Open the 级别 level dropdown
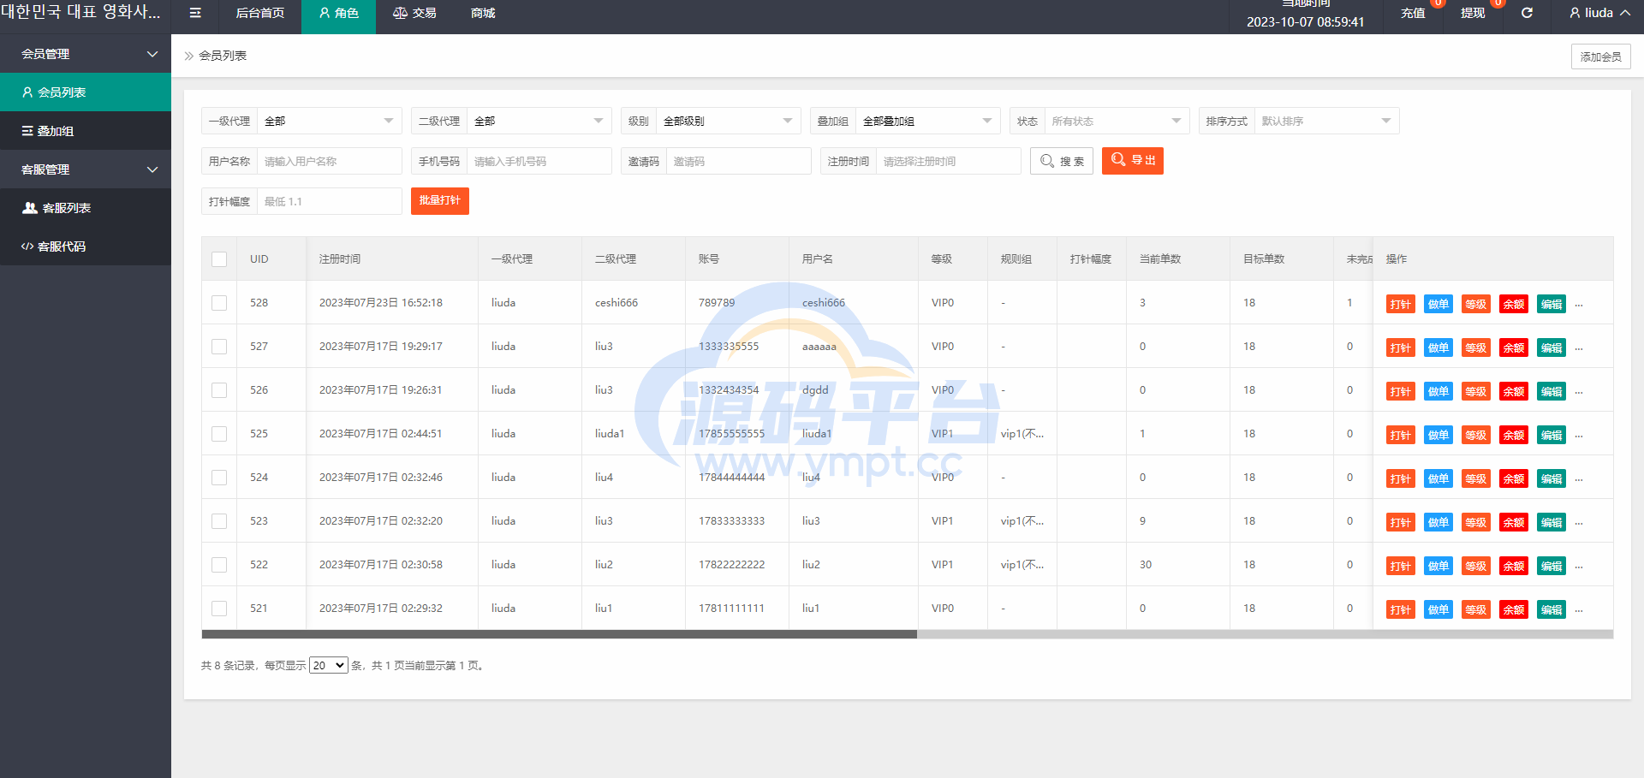1644x778 pixels. 729,121
